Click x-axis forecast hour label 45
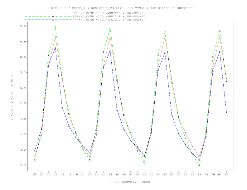 (138, 174)
